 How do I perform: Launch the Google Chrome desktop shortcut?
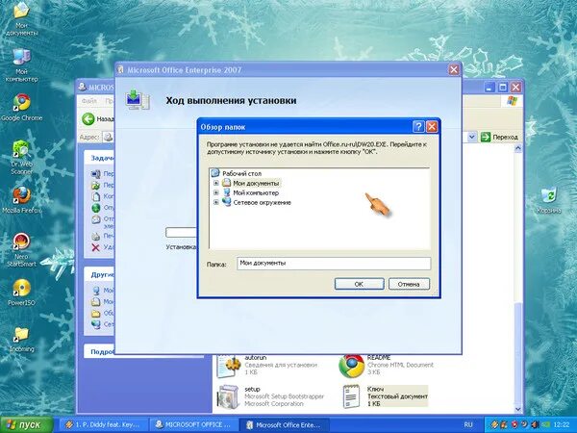(21, 103)
